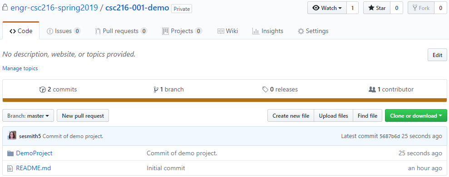The width and height of the screenshot is (449, 177).
Task: Click the code brackets icon in Code tab
Action: point(13,31)
